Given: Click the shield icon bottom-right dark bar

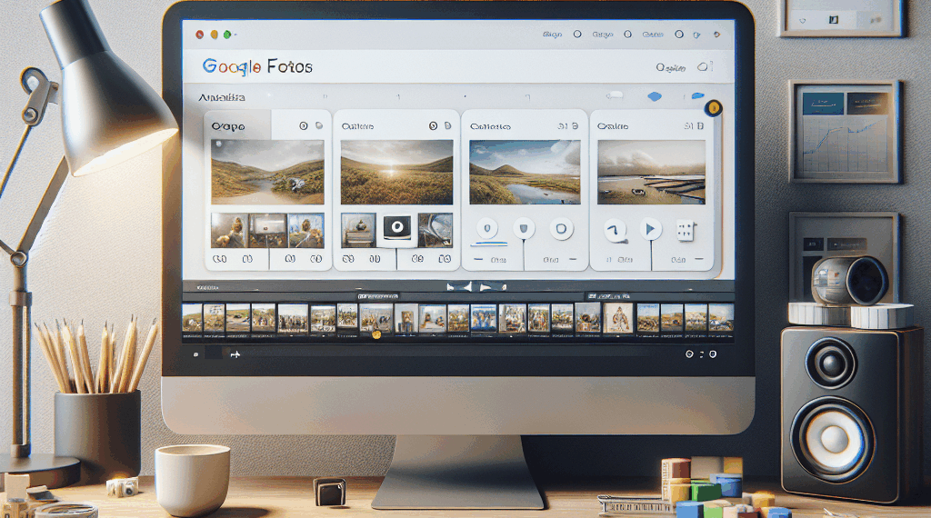Looking at the screenshot, I should [x=713, y=354].
